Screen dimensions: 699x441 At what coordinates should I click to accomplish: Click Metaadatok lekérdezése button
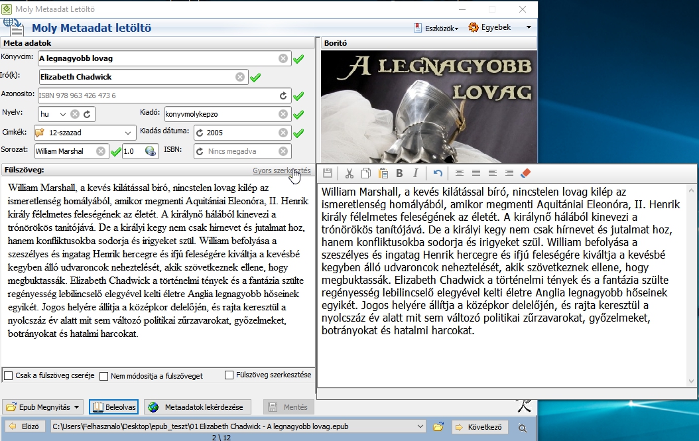pyautogui.click(x=198, y=407)
